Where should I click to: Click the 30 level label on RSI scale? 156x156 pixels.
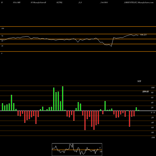tap(2, 46)
